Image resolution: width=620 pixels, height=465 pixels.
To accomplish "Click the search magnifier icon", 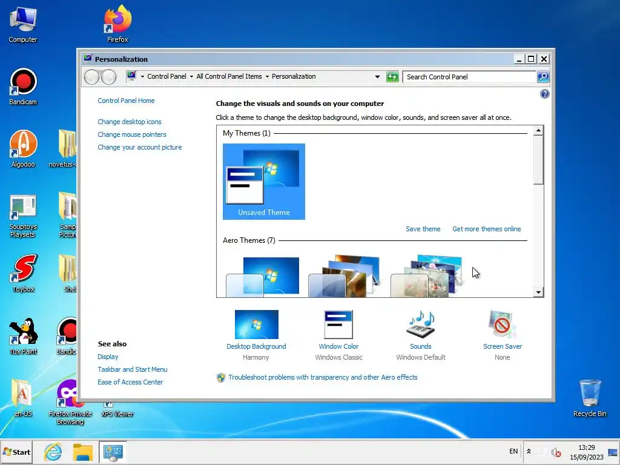I will (x=543, y=77).
